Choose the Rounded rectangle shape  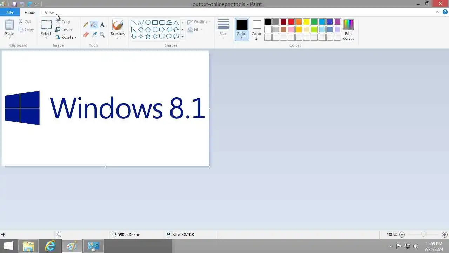click(162, 22)
